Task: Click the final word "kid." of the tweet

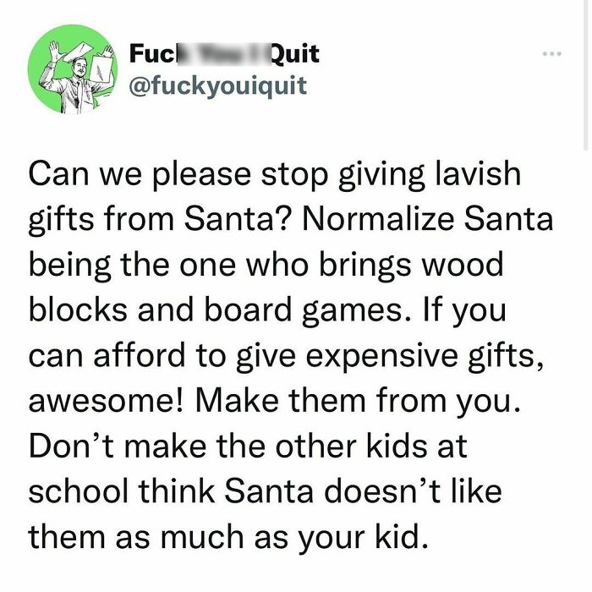Action: click(x=402, y=536)
